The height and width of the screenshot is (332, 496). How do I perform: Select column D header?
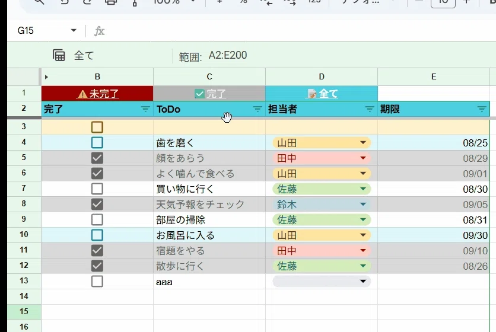[322, 77]
